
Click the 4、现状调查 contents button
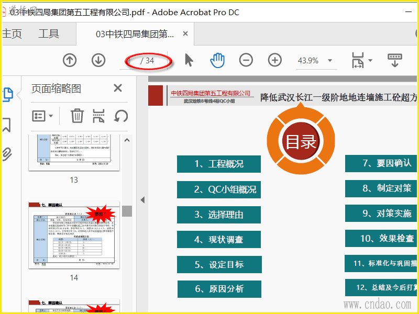pyautogui.click(x=219, y=240)
